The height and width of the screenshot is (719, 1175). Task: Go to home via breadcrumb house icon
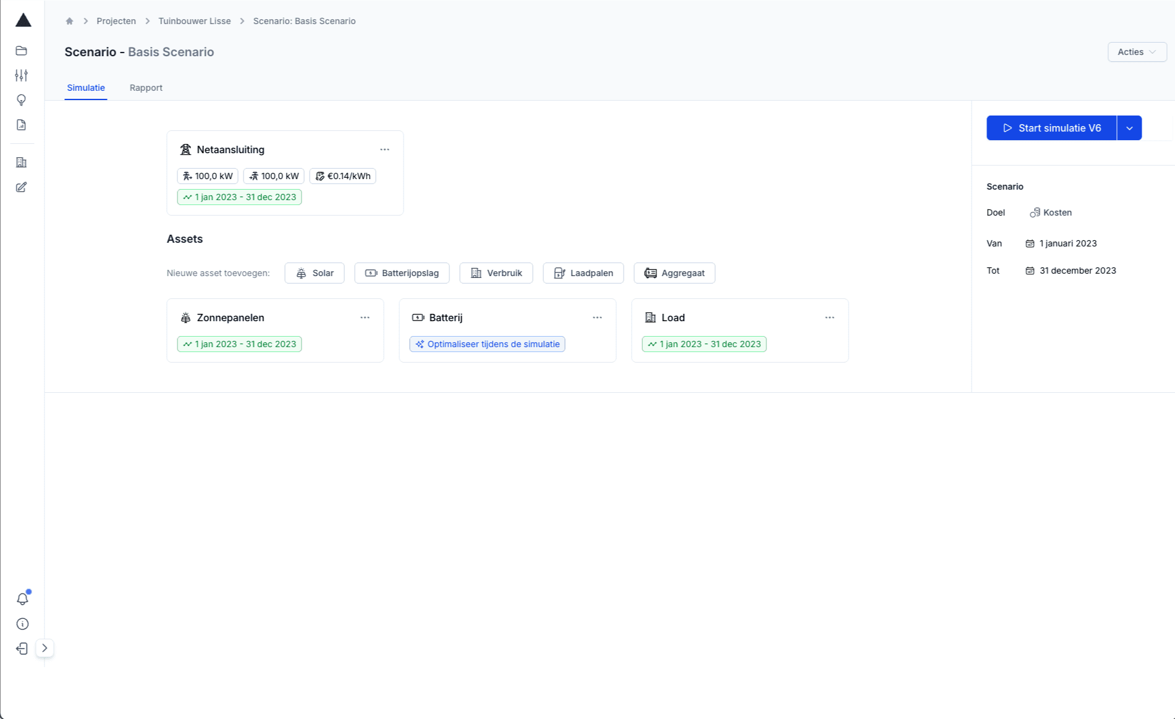pos(69,21)
